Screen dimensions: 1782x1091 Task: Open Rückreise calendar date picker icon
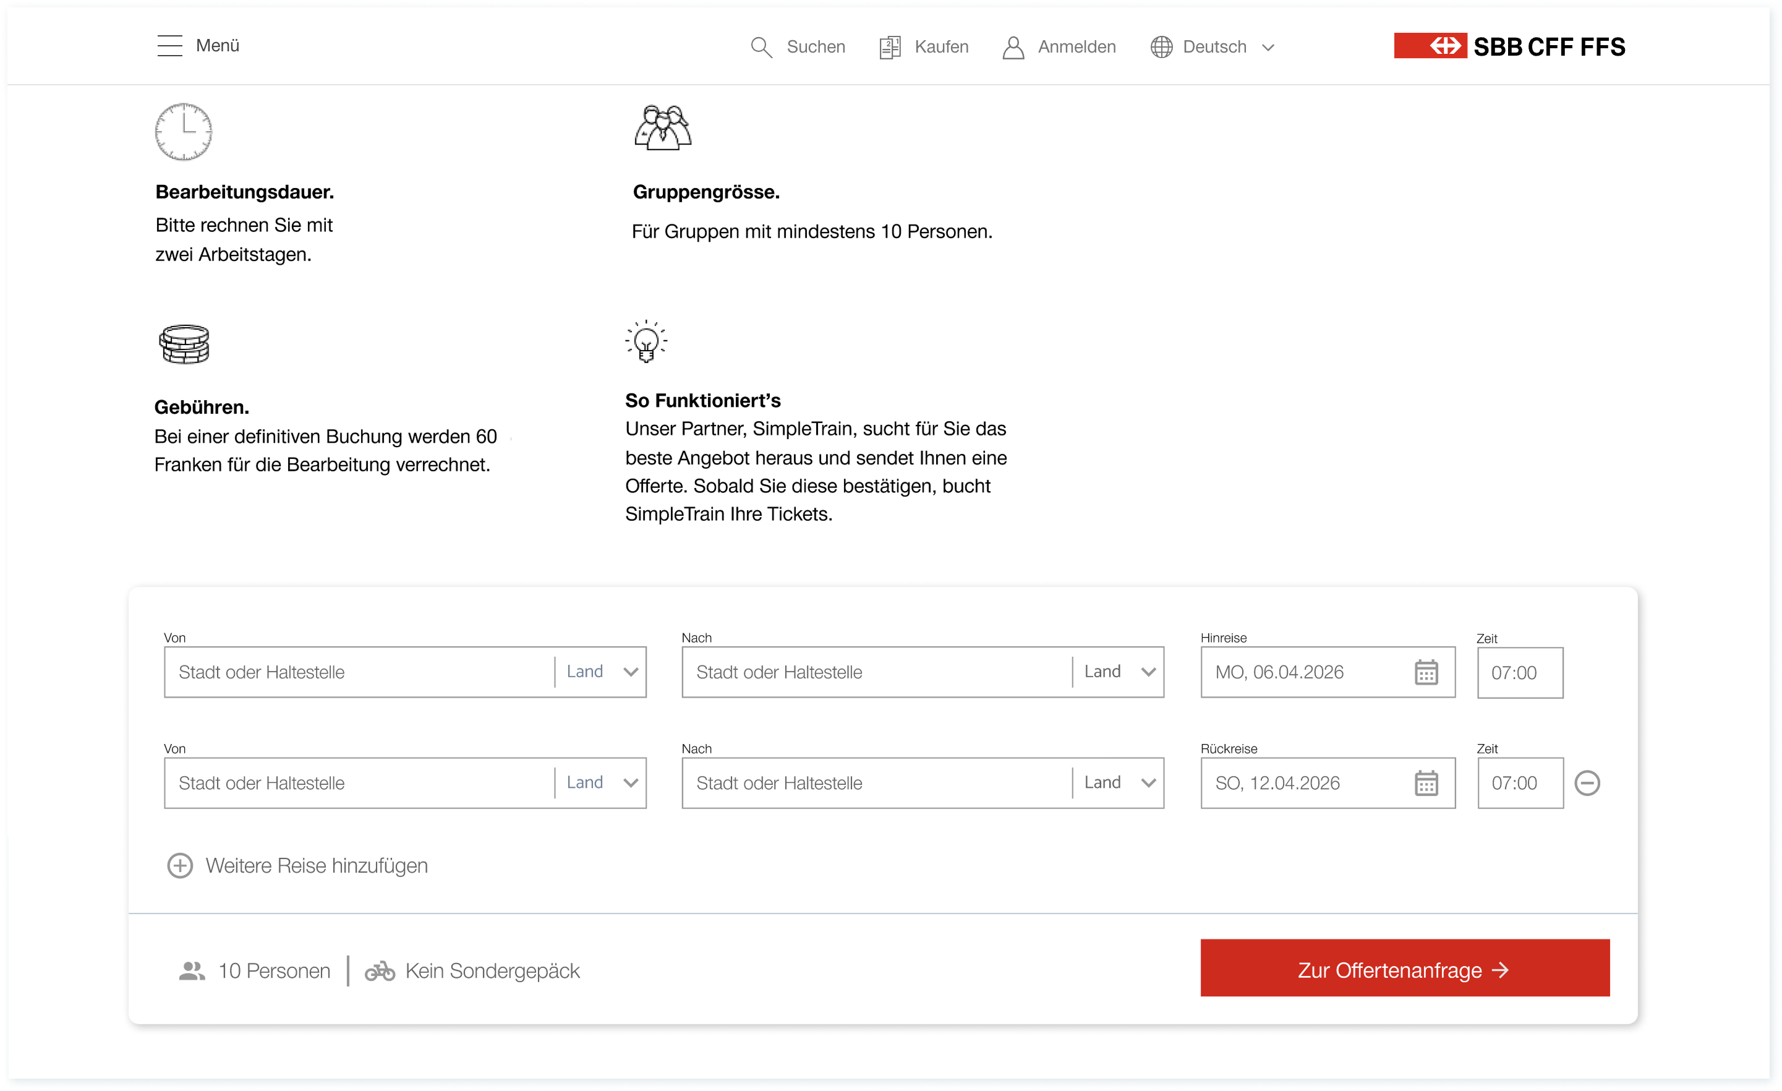1425,783
